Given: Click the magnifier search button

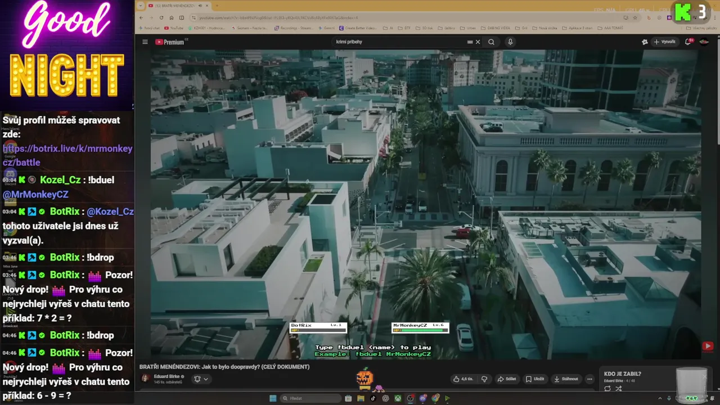Looking at the screenshot, I should [491, 42].
